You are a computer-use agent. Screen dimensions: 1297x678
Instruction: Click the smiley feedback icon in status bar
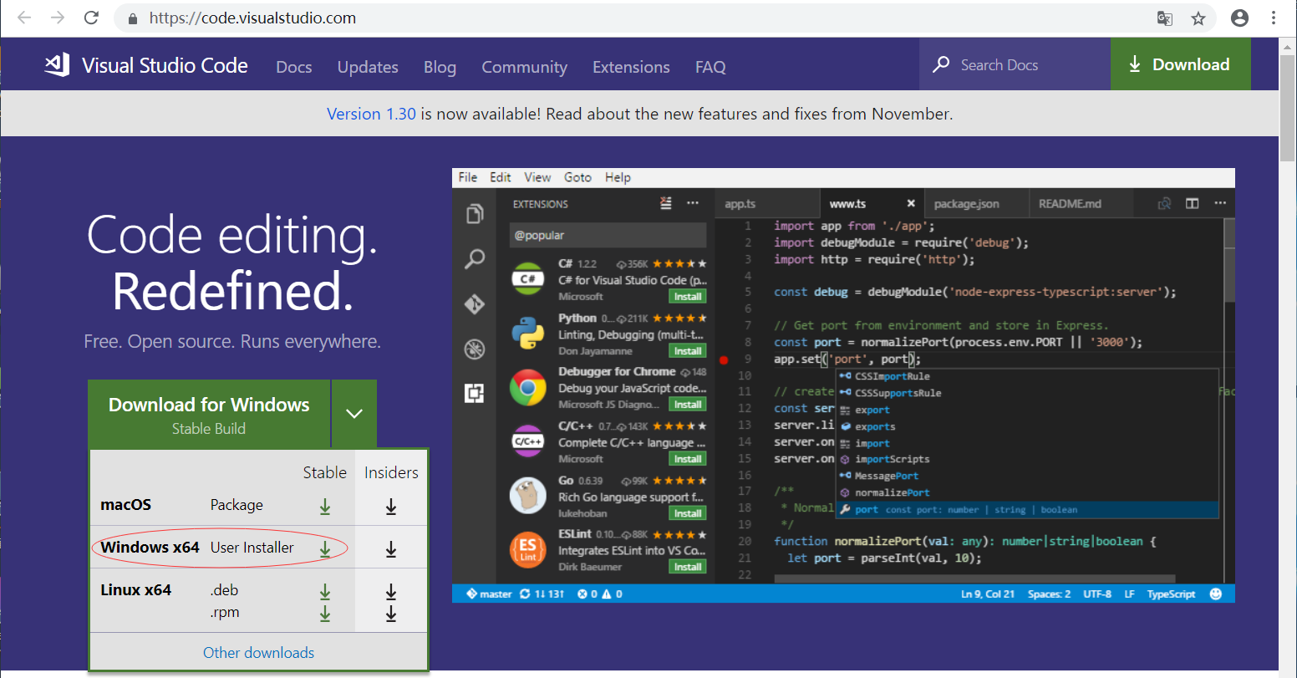click(x=1216, y=594)
